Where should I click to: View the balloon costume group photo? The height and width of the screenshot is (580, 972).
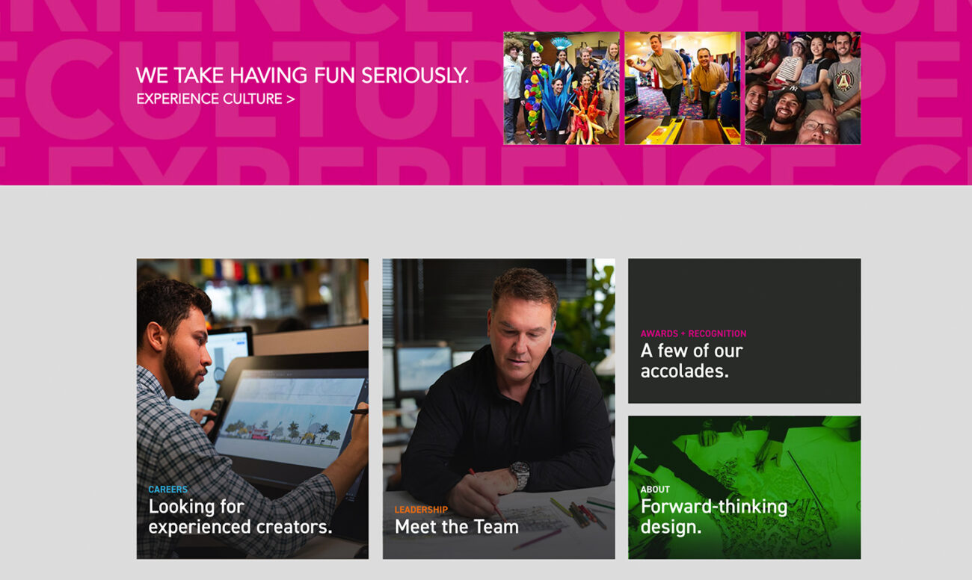click(x=562, y=88)
